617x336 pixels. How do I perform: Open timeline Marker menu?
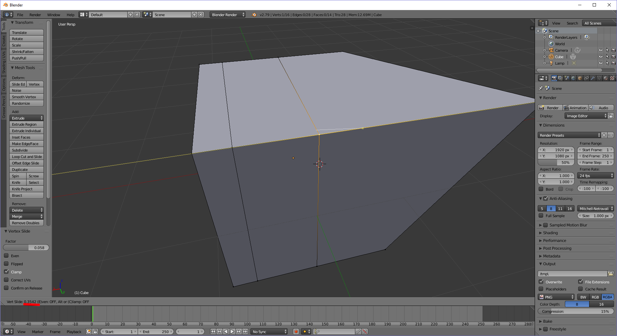point(38,331)
